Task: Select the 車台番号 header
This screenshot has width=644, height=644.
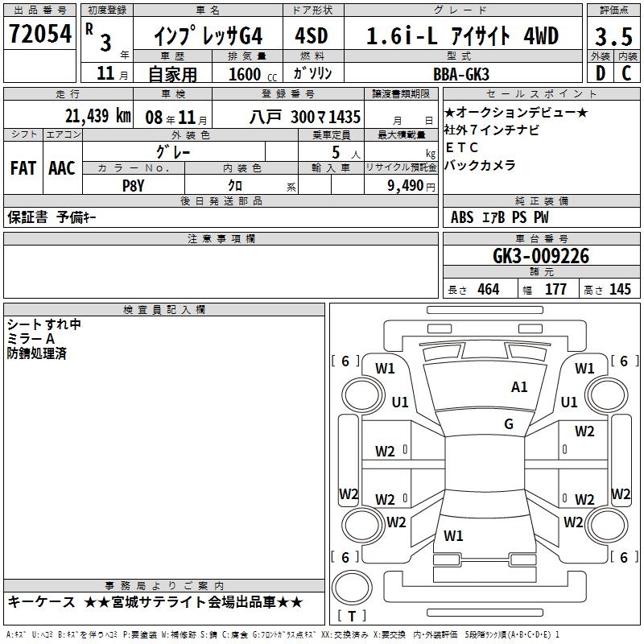Action: (x=541, y=238)
